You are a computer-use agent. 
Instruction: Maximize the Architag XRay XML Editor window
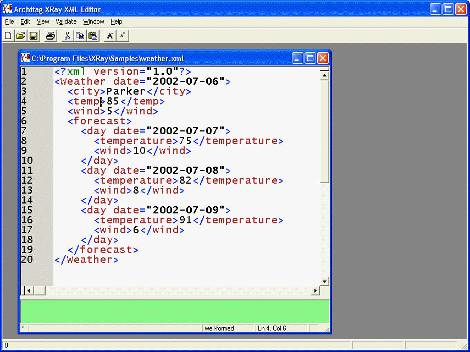448,9
